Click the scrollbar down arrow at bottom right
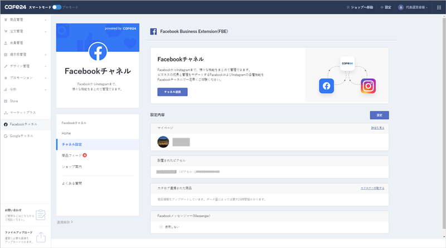 [444, 237]
